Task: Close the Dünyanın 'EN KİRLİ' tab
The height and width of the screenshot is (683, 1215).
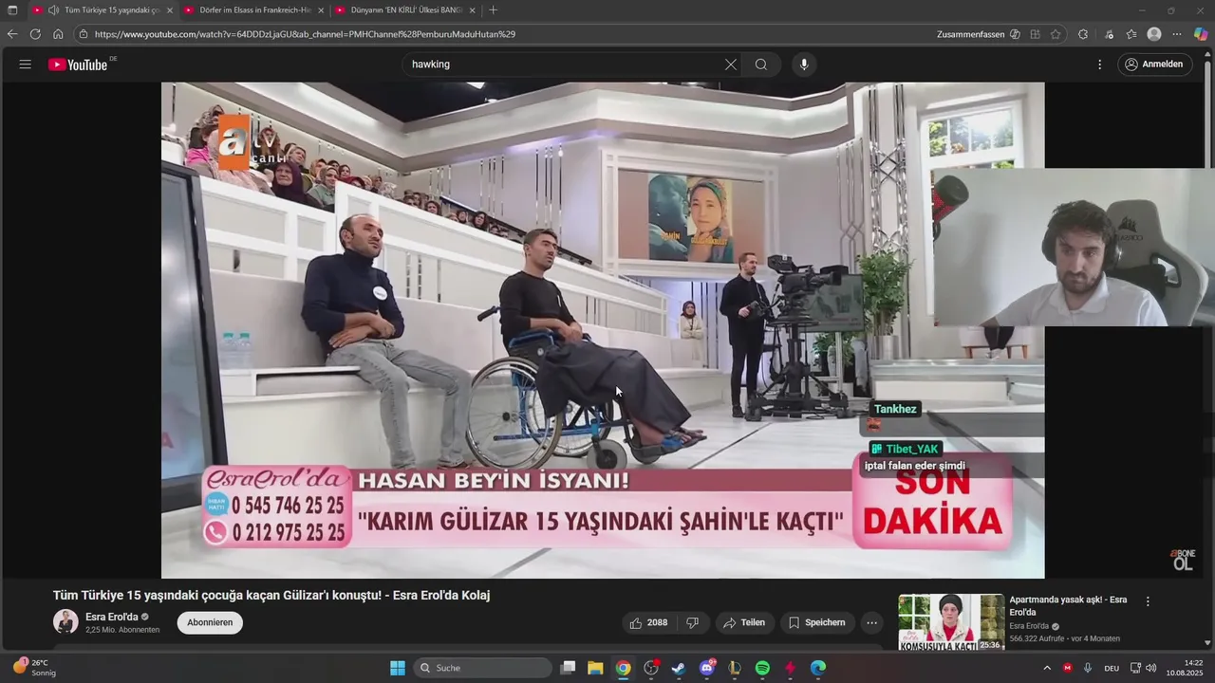Action: click(x=472, y=10)
